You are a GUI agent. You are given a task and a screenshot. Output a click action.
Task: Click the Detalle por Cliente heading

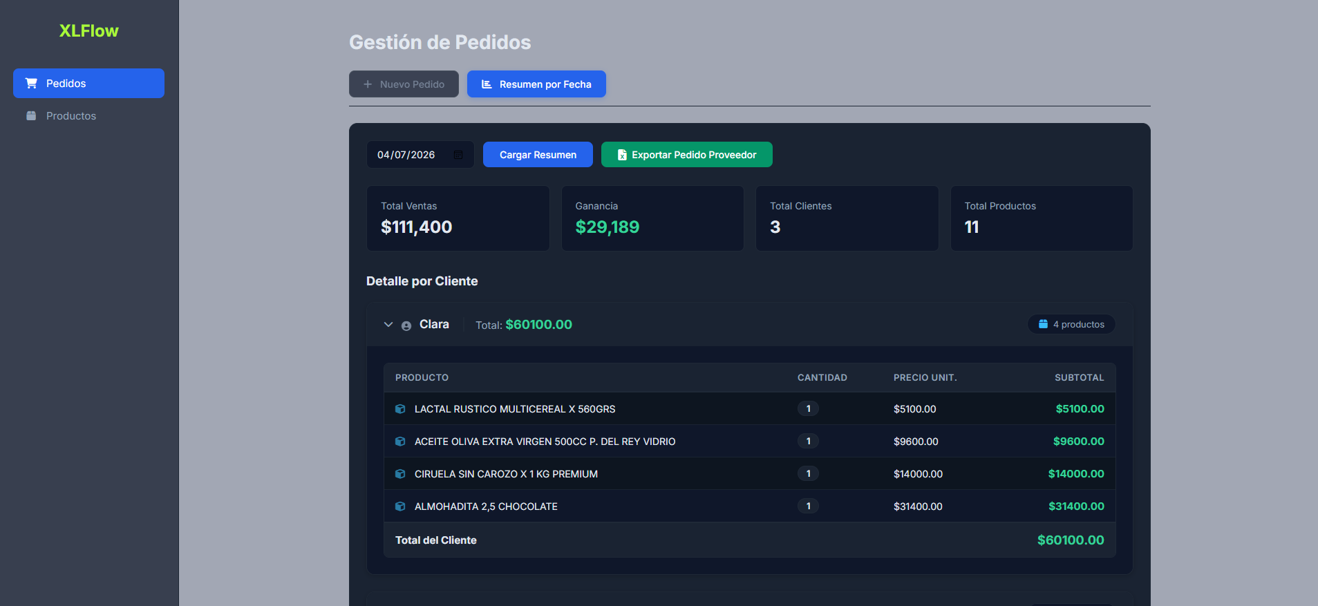point(422,281)
